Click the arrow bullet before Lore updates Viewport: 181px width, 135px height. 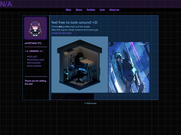[x=28, y=66]
